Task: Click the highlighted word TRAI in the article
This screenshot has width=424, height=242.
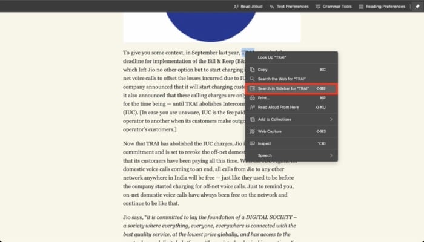Action: 248,53
